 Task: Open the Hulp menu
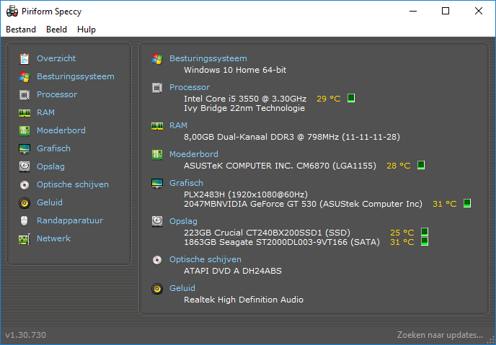click(87, 30)
